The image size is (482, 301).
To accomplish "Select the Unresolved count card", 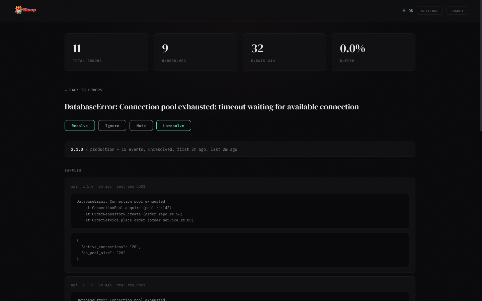I will (x=195, y=52).
